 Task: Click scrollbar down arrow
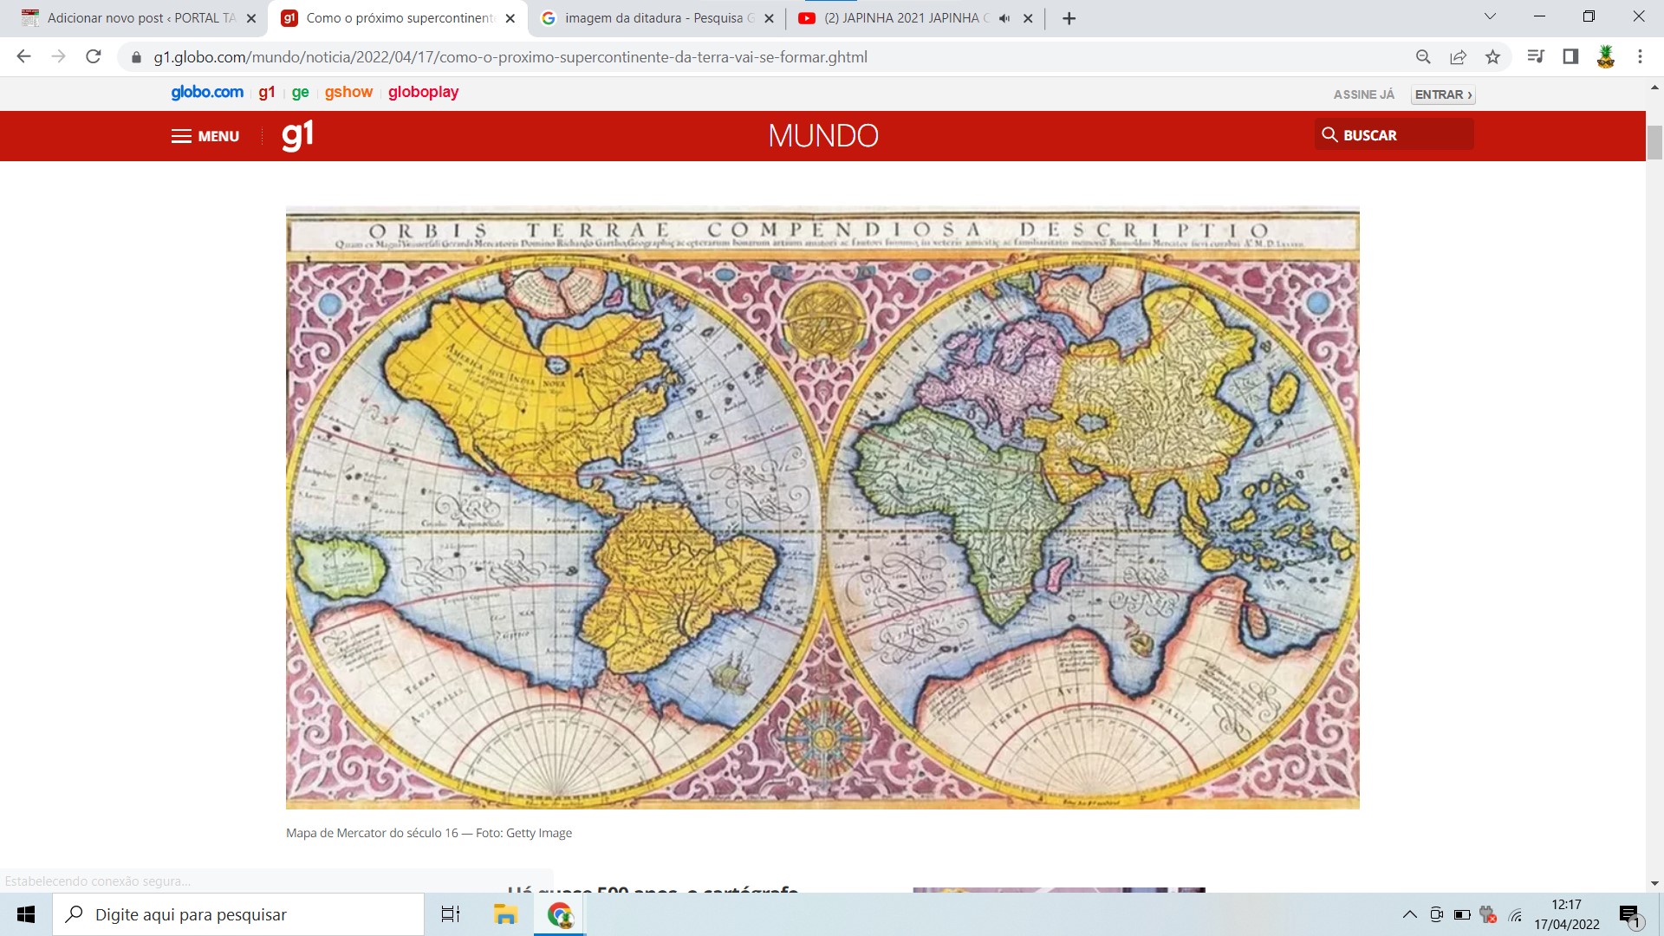click(1654, 883)
